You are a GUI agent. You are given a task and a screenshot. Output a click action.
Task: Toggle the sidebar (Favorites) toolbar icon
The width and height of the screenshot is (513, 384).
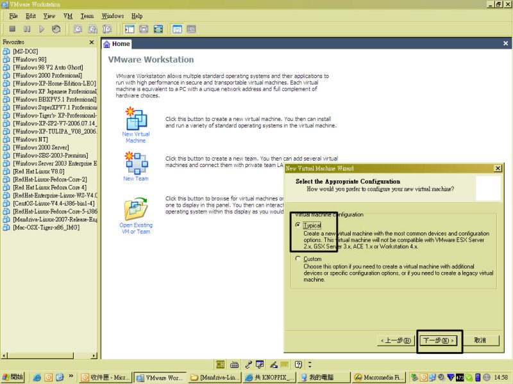pos(130,29)
